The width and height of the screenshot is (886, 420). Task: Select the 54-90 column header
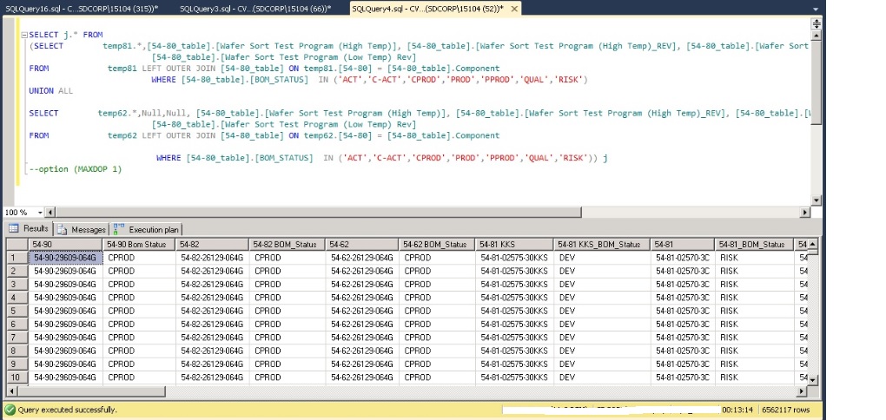tap(65, 245)
